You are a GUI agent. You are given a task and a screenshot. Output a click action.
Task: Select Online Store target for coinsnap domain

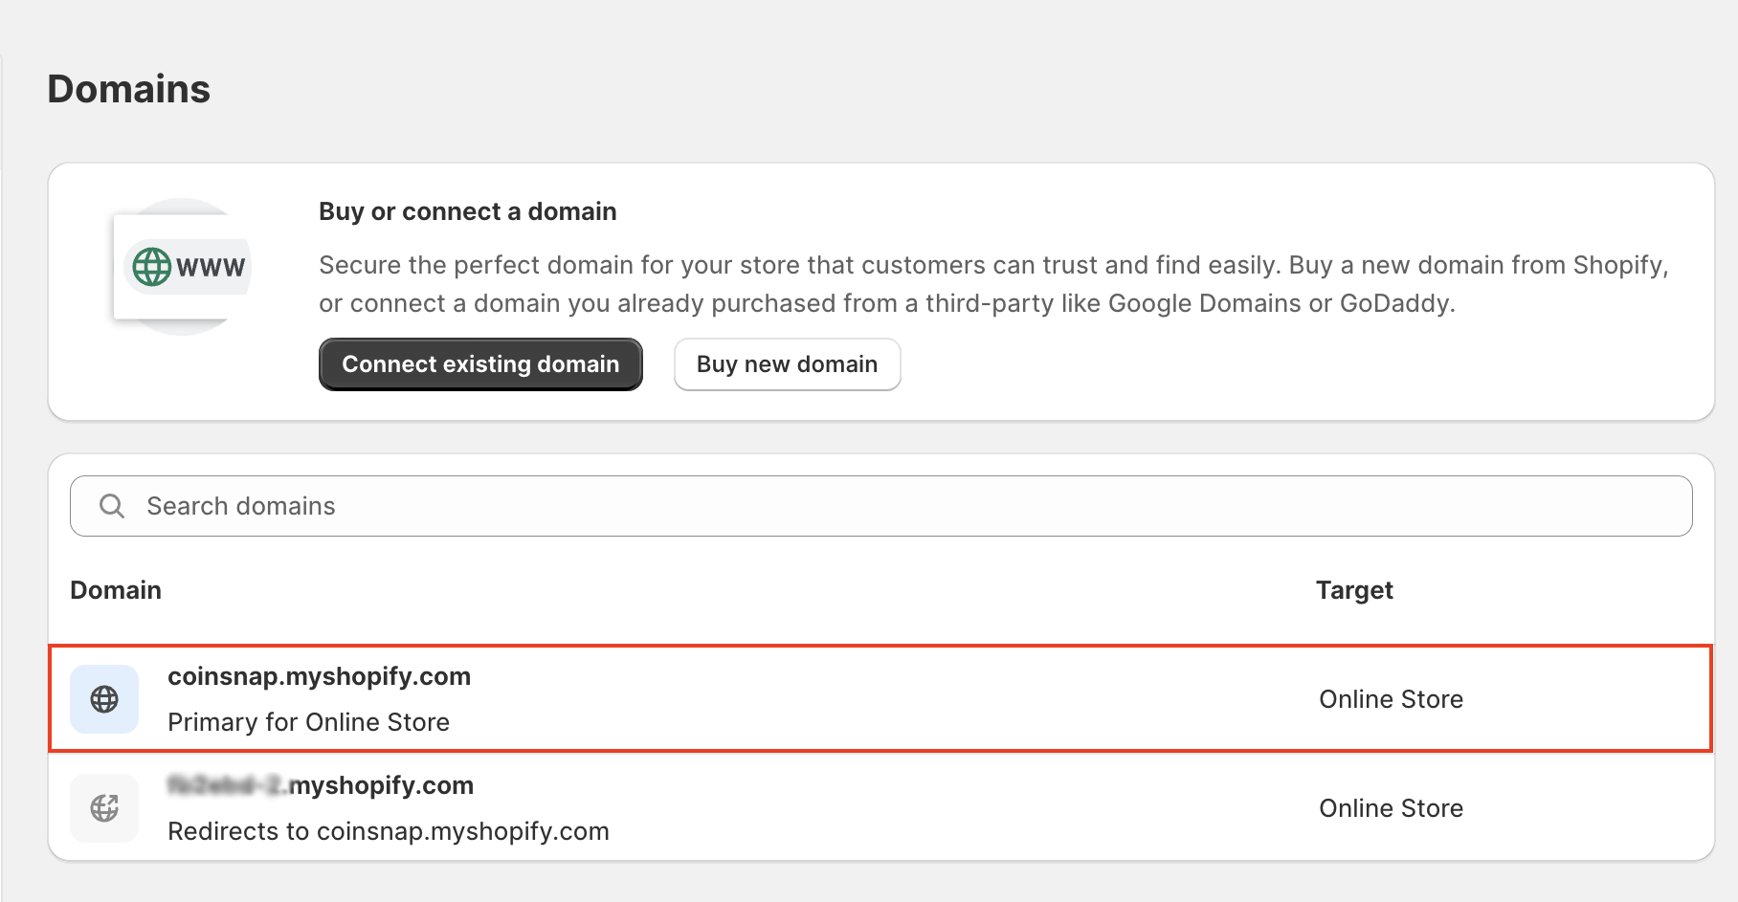pyautogui.click(x=1391, y=699)
